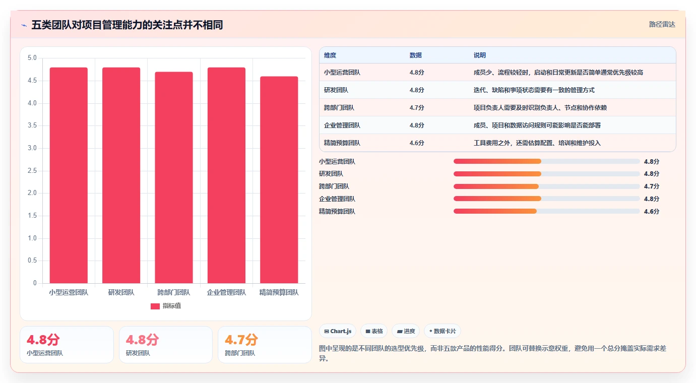The image size is (696, 383).
Task: Click the 4.7分 value in the table
Action: click(x=417, y=108)
